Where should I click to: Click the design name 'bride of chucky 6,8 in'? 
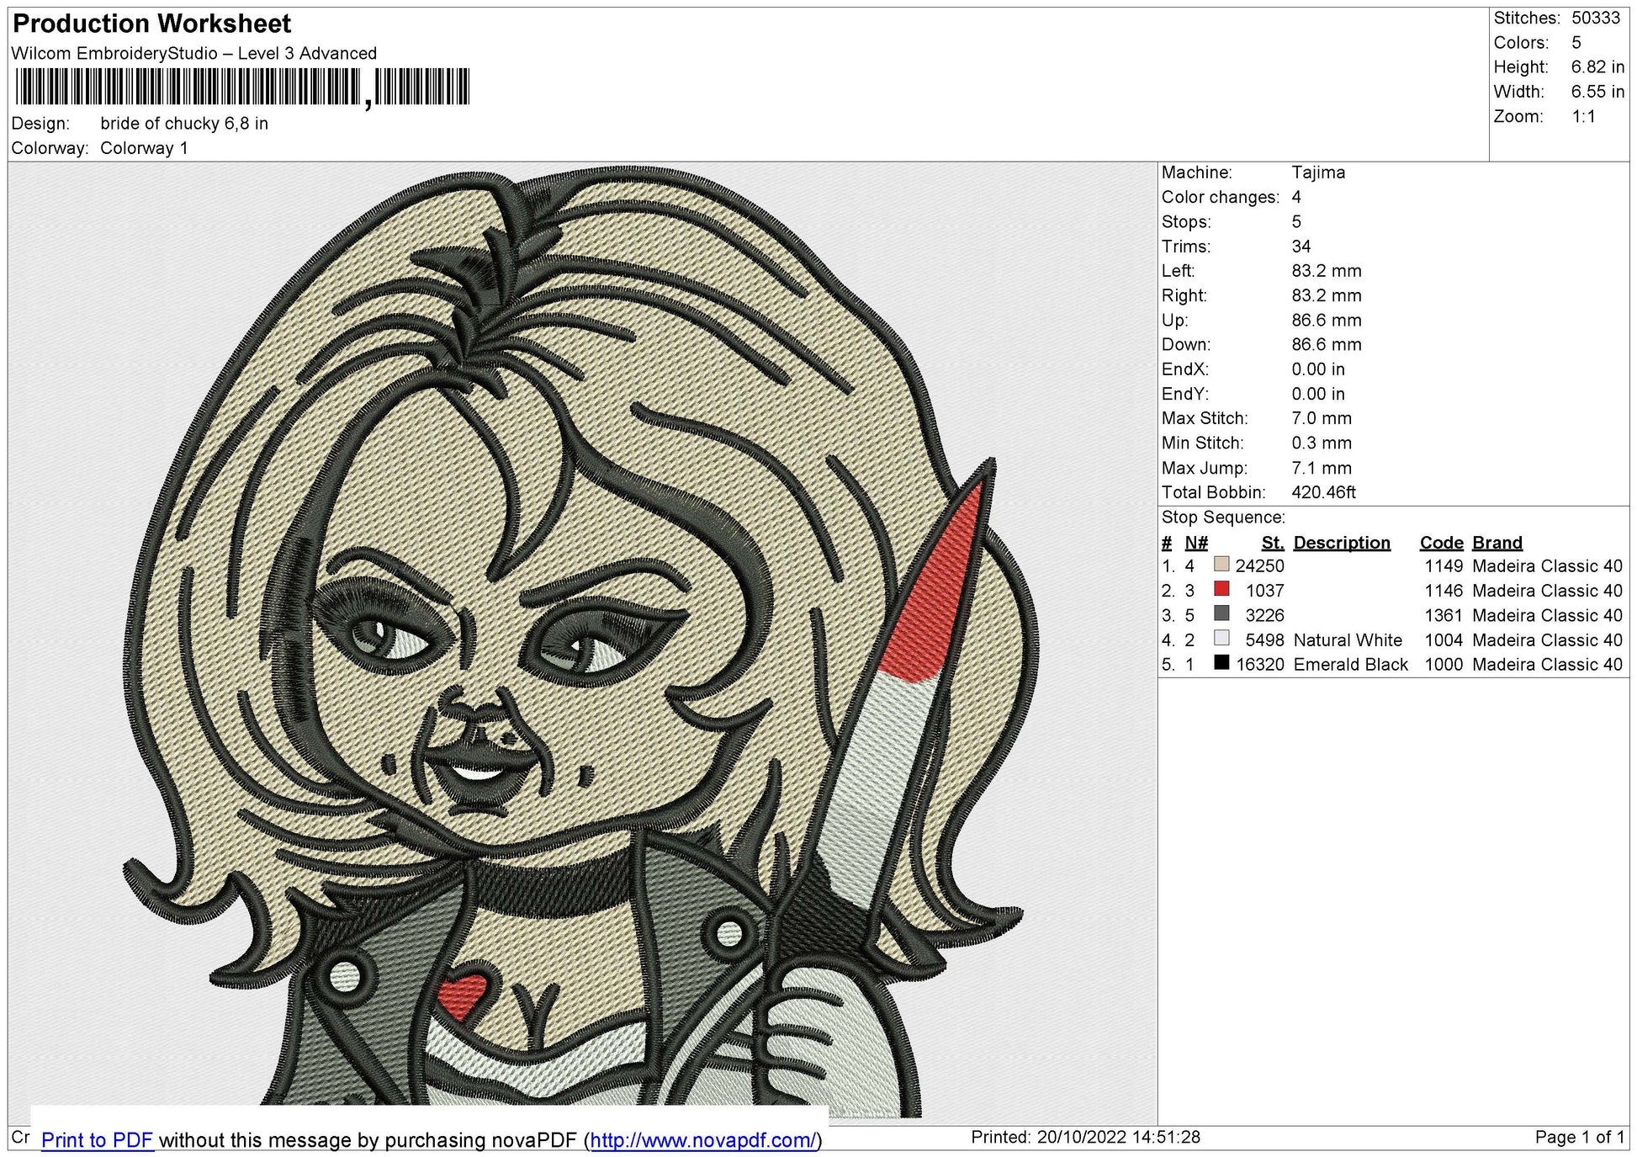pyautogui.click(x=184, y=124)
